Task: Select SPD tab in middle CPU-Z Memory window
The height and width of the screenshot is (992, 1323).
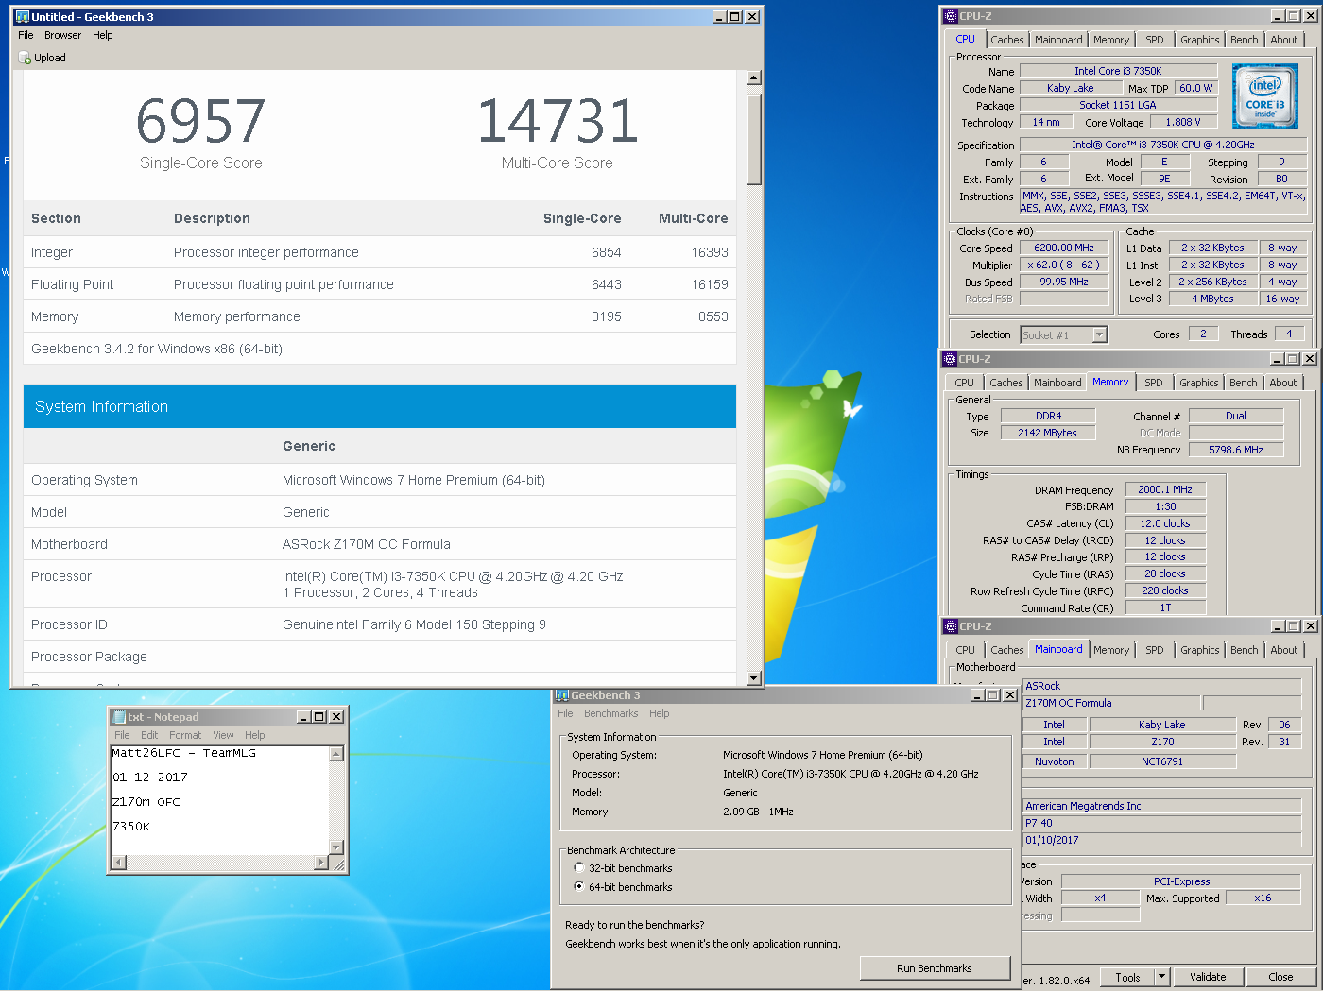Action: 1154,383
